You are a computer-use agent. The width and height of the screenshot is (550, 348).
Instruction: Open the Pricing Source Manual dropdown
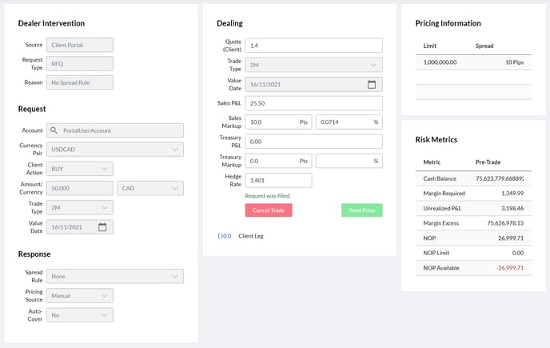click(x=79, y=295)
